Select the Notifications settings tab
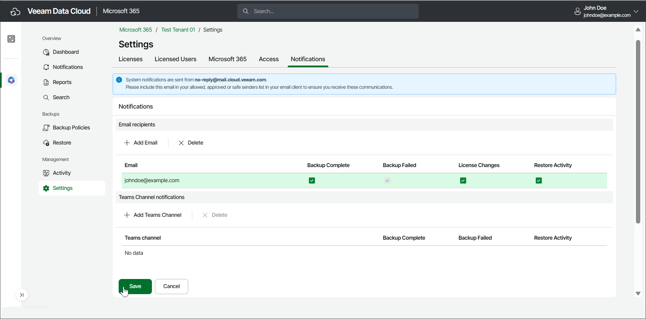 point(308,59)
